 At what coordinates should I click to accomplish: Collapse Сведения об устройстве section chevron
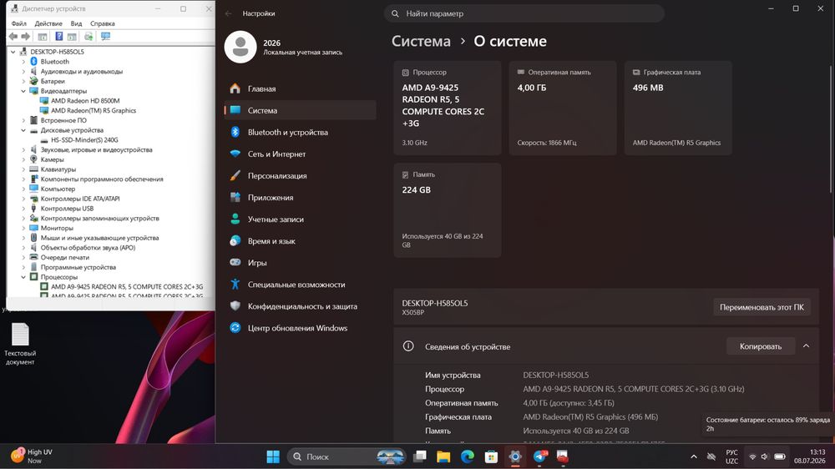coord(807,346)
